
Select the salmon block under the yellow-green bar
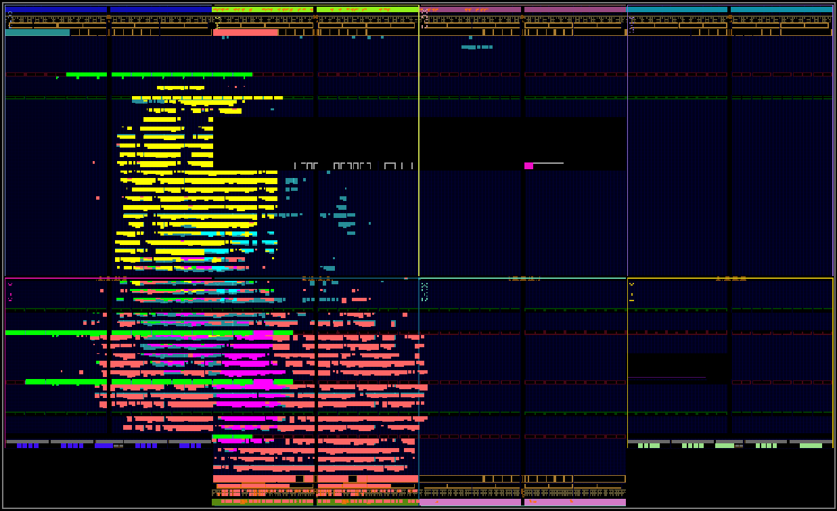click(246, 32)
